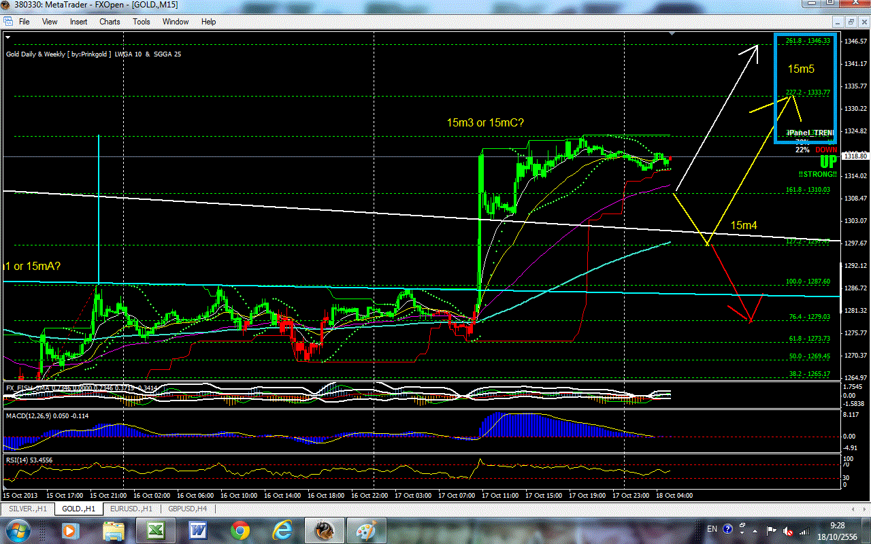Click the "15m3 or 15mC?" chart label
Screen dimensions: 871x544
485,122
